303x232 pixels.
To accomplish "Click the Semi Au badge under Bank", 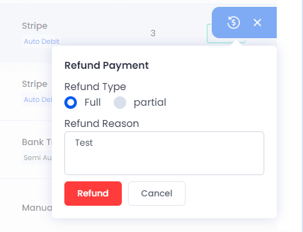I will click(x=37, y=158).
